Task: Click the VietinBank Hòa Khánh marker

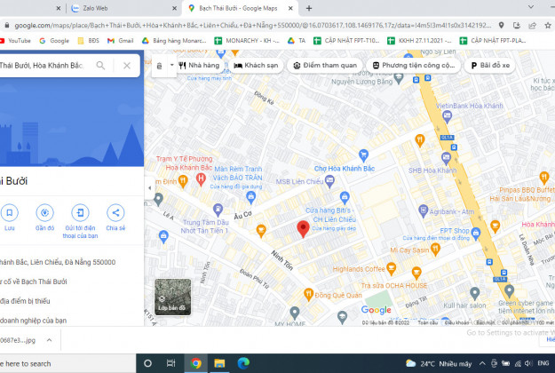Action: pos(448,116)
